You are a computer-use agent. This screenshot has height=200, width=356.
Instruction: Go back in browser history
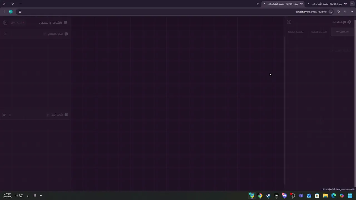pos(352,12)
